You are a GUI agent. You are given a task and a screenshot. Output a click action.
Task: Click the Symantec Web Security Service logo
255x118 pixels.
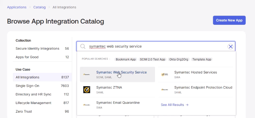point(87,74)
